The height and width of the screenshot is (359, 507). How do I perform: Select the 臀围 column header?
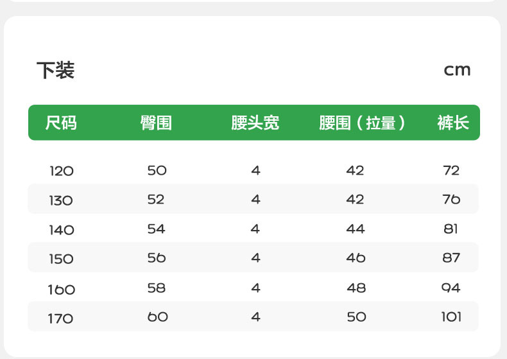pos(156,123)
